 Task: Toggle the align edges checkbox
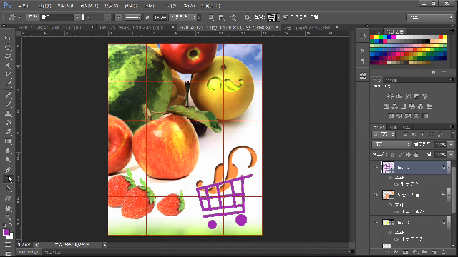coord(286,17)
